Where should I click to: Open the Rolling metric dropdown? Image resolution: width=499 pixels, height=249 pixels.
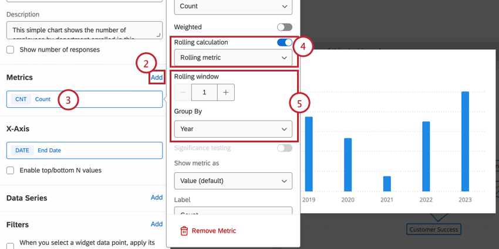[x=233, y=57]
